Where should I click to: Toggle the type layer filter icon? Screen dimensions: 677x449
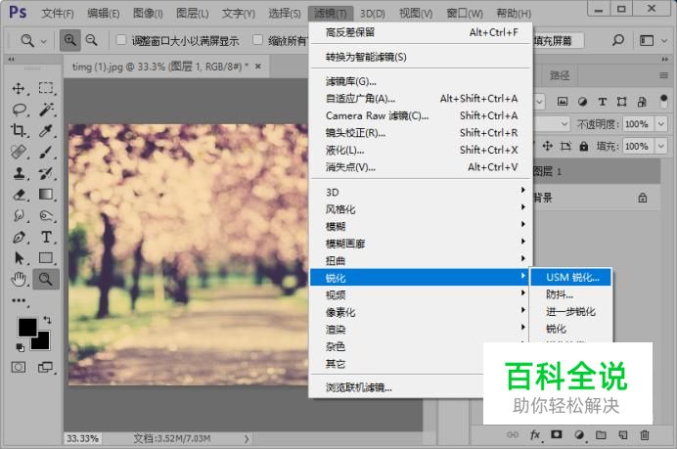pos(603,102)
